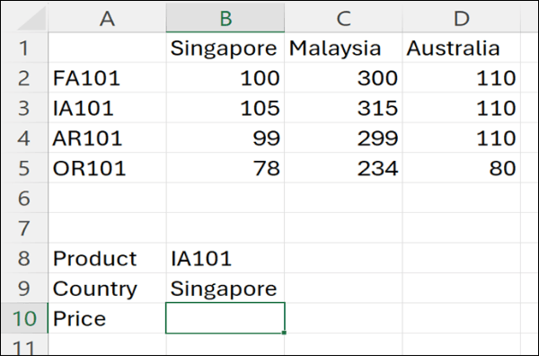Click the cell with value 78

pyautogui.click(x=225, y=168)
